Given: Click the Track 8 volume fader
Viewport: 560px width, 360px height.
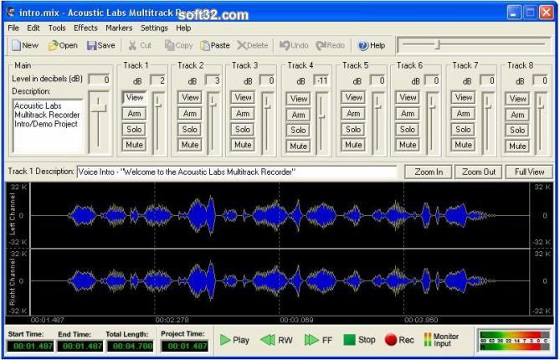Looking at the screenshot, I should (x=541, y=123).
